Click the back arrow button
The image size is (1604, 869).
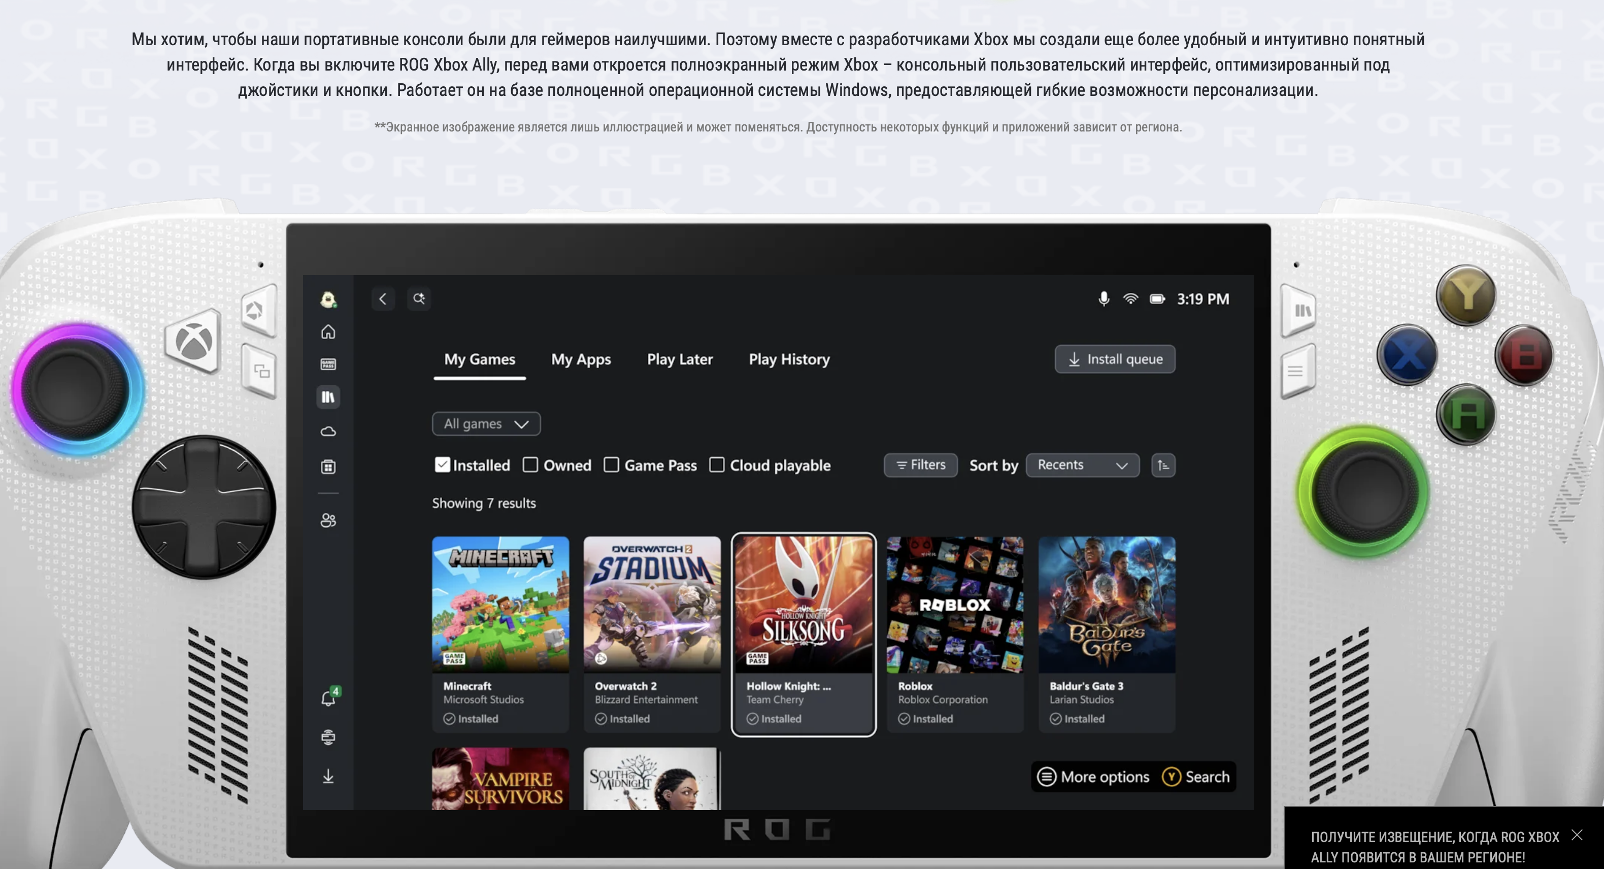[x=383, y=299]
